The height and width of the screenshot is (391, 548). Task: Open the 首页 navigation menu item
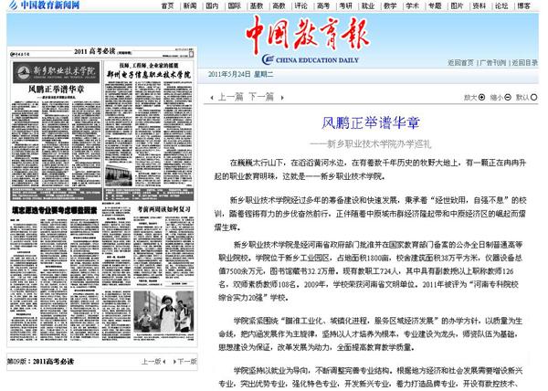pyautogui.click(x=165, y=5)
